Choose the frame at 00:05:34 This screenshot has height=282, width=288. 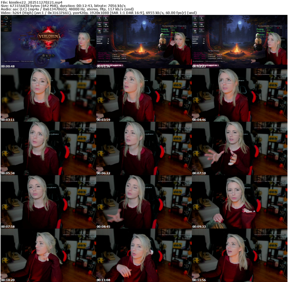(48, 148)
